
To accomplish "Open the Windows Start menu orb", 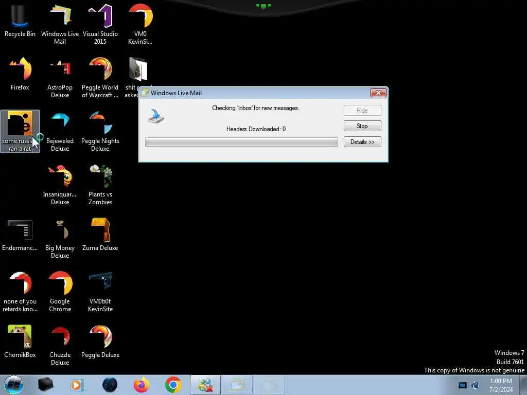I will coord(14,385).
